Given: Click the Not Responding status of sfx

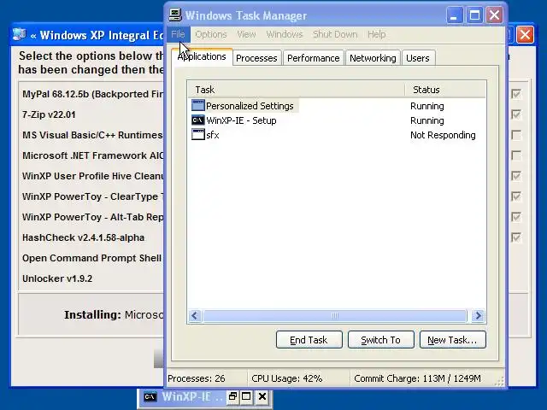Looking at the screenshot, I should tap(443, 135).
